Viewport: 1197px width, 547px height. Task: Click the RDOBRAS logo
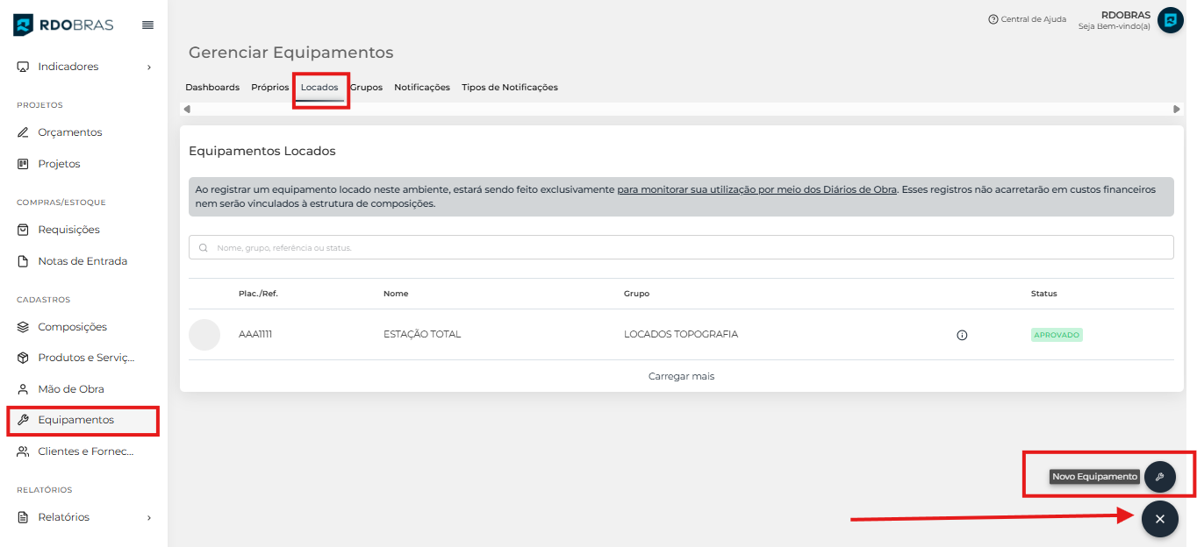pyautogui.click(x=63, y=25)
